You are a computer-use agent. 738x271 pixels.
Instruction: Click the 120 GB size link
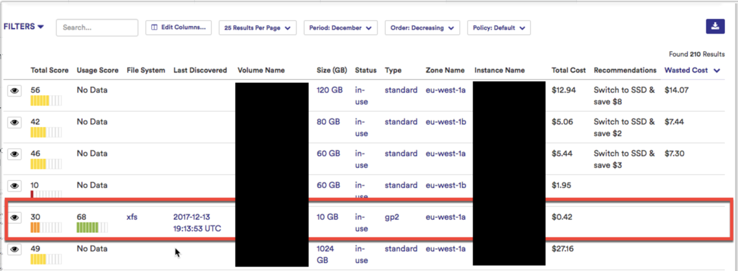point(330,90)
